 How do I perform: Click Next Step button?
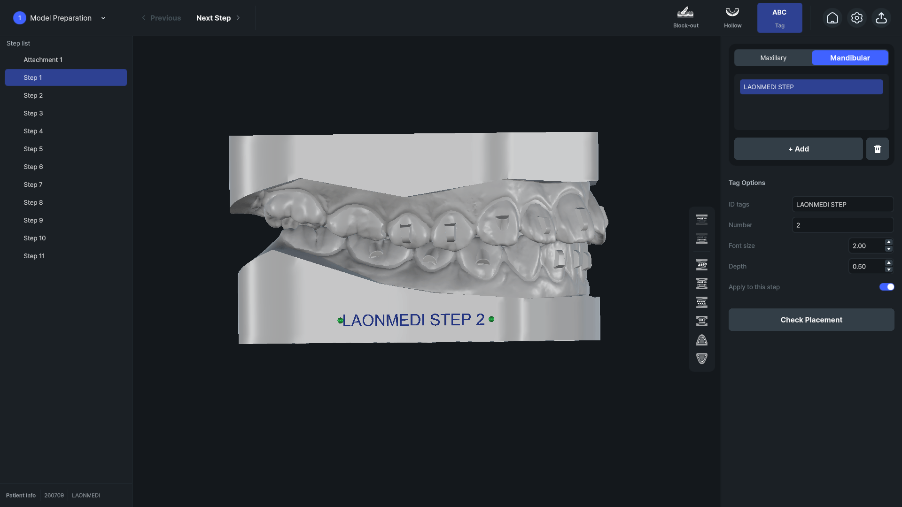click(218, 18)
